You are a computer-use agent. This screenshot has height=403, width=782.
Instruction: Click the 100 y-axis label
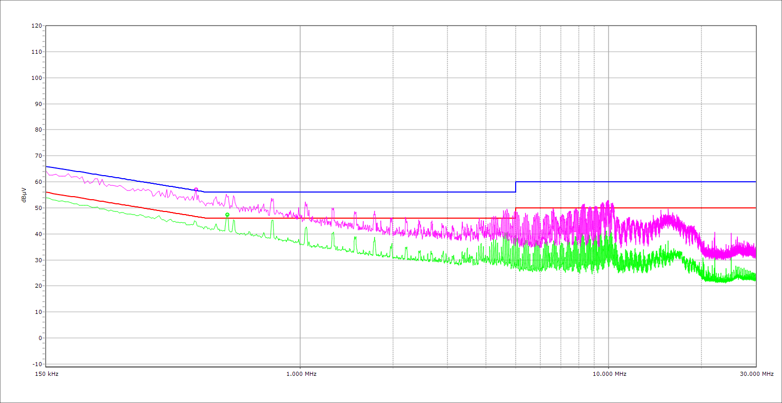click(36, 78)
